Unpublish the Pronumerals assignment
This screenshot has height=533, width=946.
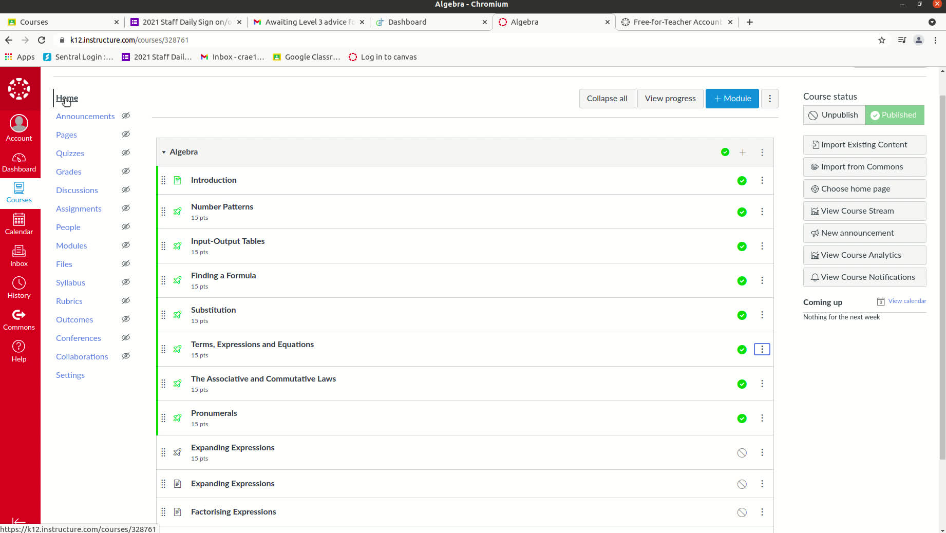(742, 418)
